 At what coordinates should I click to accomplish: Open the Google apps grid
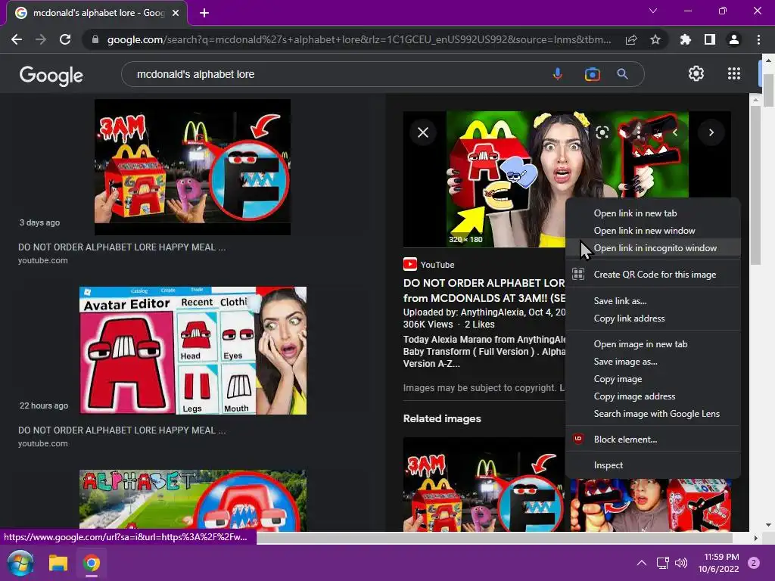click(734, 73)
